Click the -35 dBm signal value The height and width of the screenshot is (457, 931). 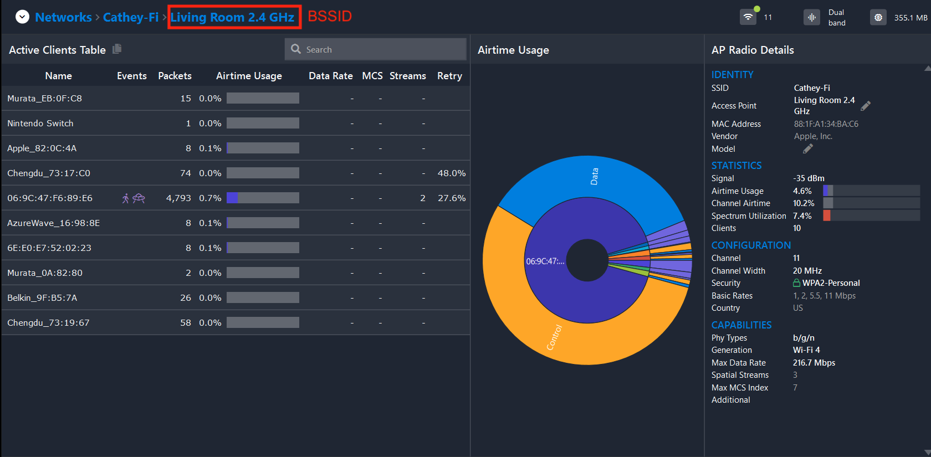click(809, 178)
